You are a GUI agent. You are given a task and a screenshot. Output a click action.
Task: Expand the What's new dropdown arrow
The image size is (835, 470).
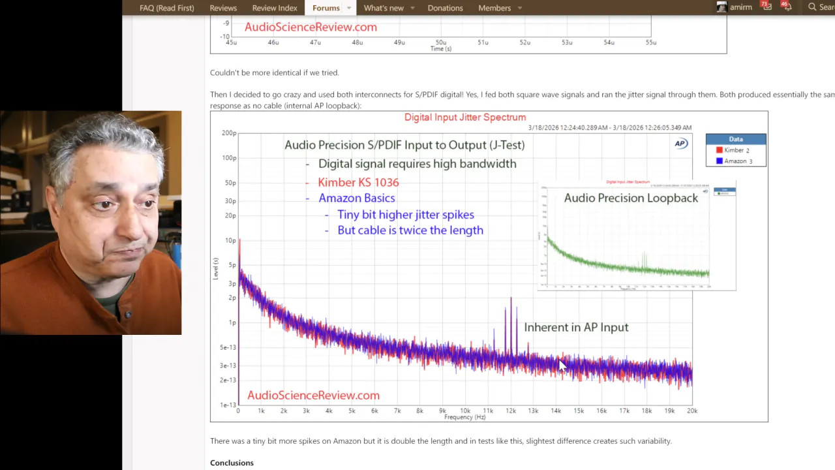tap(412, 8)
